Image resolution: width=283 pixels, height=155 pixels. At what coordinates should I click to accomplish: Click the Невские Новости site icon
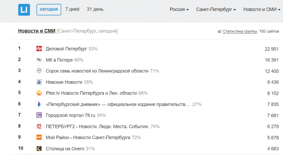pyautogui.click(x=39, y=82)
